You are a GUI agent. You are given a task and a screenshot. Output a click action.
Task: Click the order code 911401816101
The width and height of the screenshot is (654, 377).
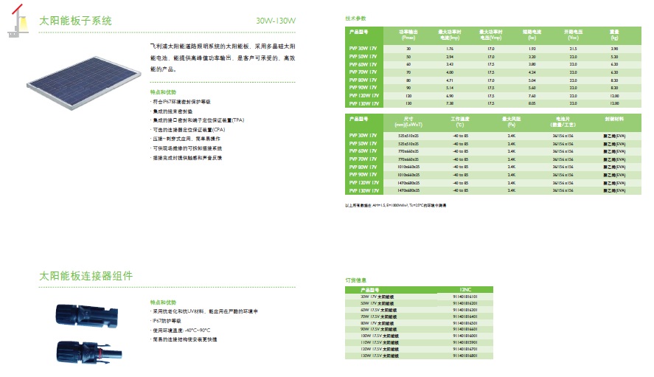(x=465, y=297)
